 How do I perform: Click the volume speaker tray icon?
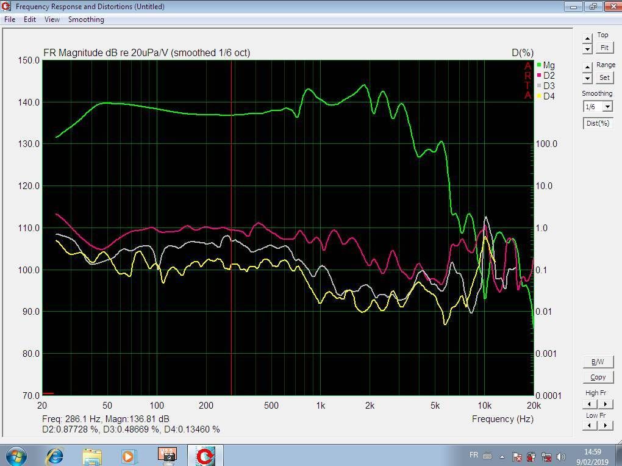tap(561, 456)
